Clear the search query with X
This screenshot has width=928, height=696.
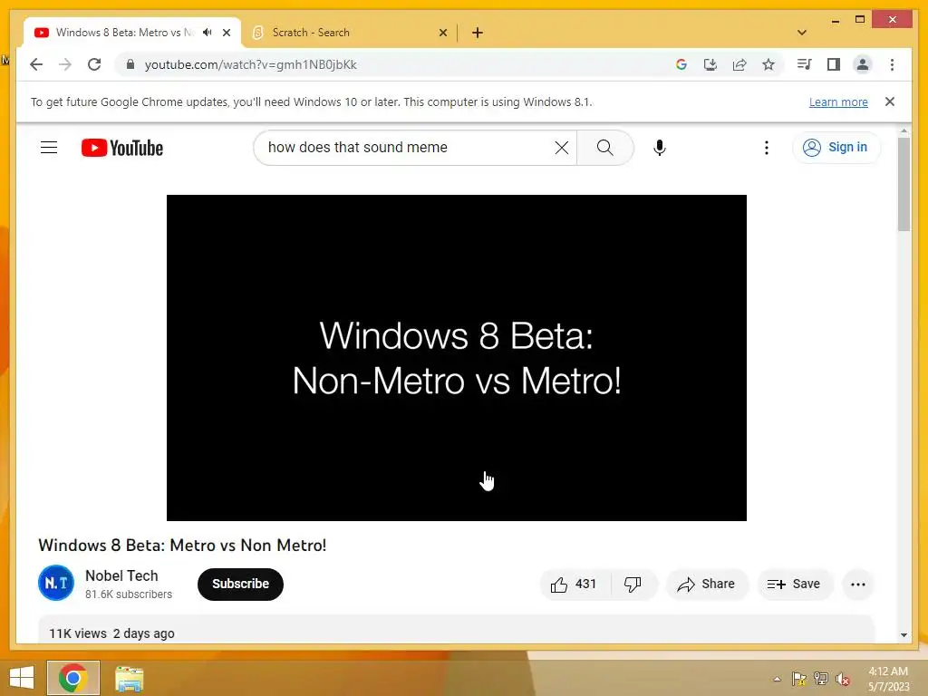562,148
